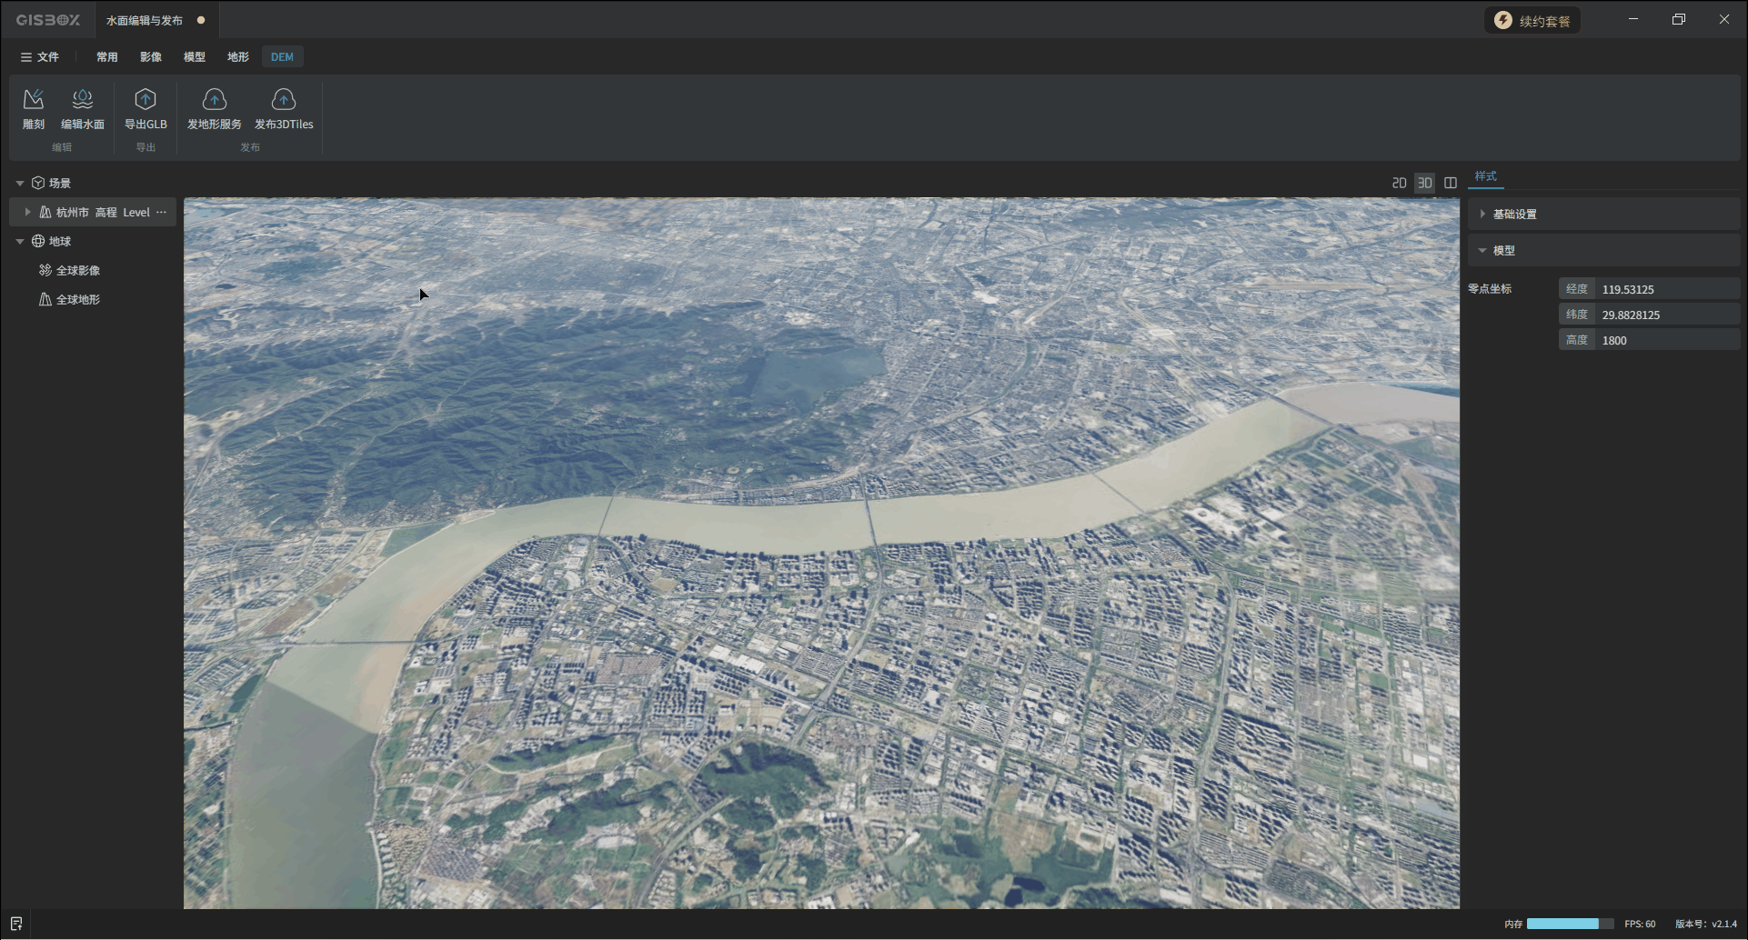
Task: Collapse the 场景 tree section
Action: (x=20, y=183)
